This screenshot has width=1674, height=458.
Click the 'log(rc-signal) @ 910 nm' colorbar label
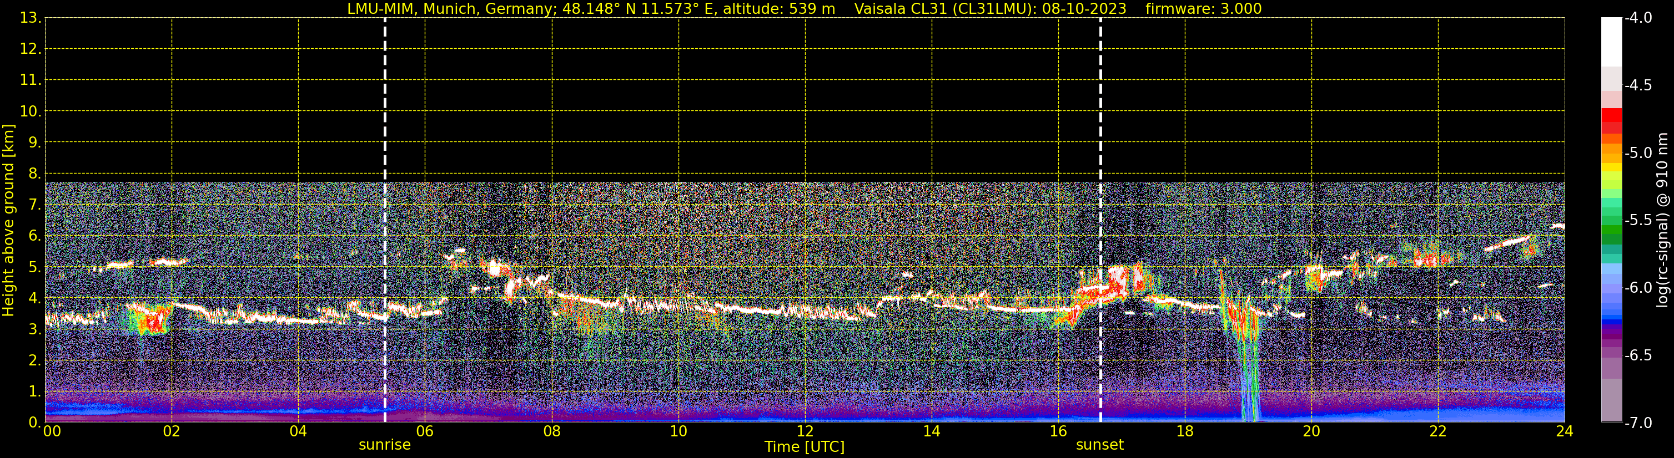(1662, 220)
